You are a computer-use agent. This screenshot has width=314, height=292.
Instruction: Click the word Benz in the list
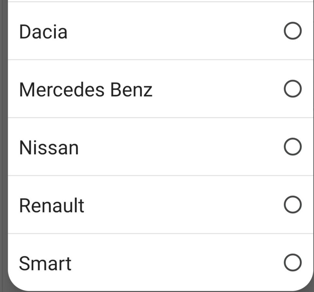click(131, 89)
